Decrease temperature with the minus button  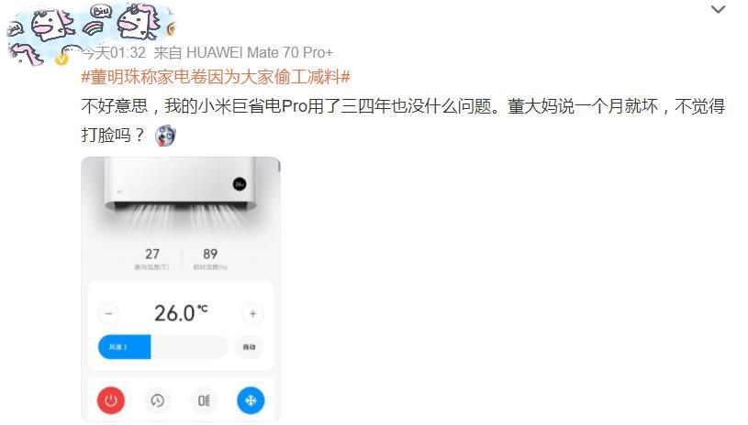pos(109,313)
